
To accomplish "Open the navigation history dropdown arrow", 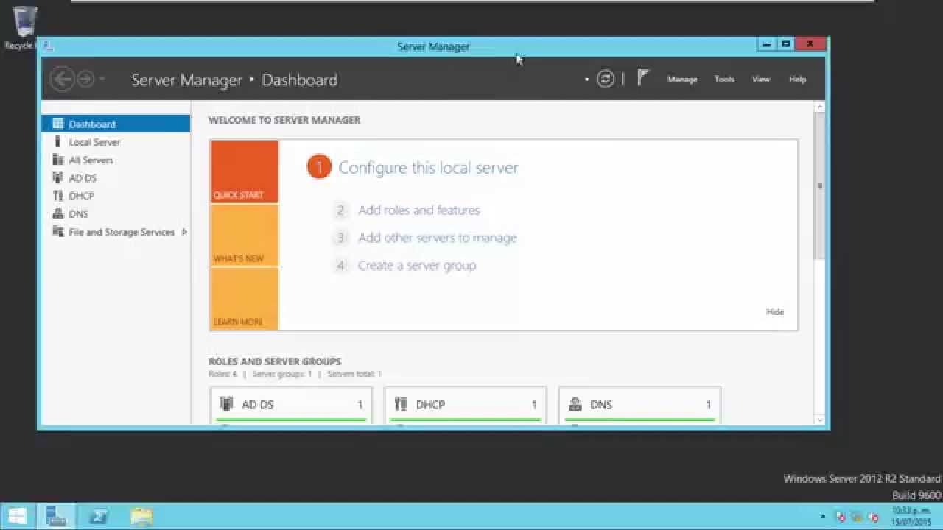I will coord(102,79).
